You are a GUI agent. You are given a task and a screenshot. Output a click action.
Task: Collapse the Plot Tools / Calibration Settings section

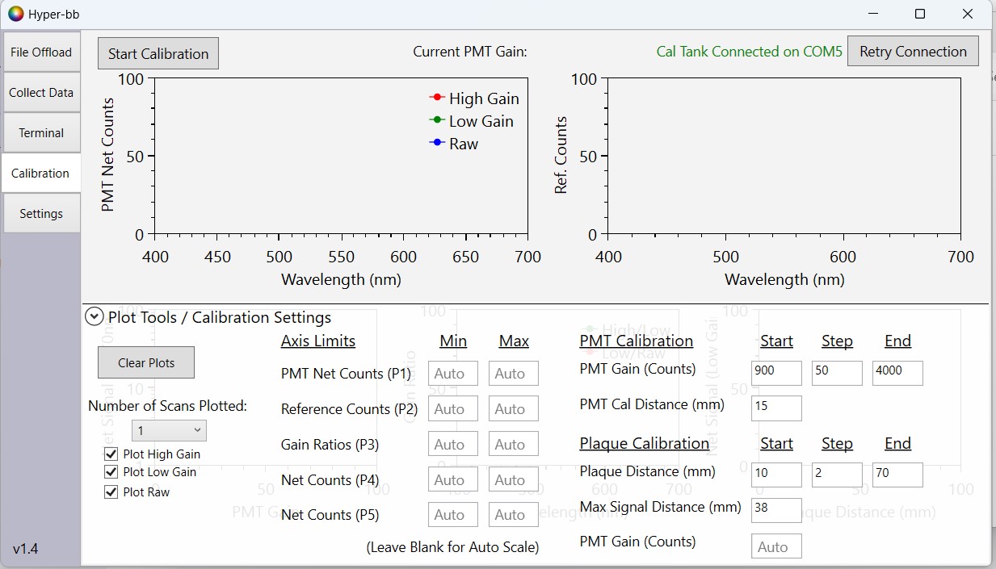(x=95, y=317)
